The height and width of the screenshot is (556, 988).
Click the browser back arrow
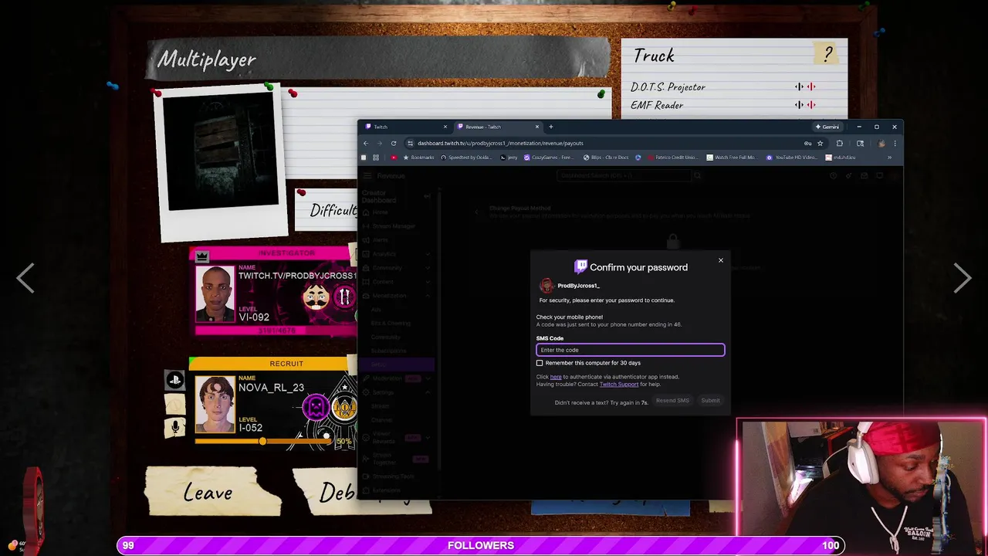coord(366,143)
